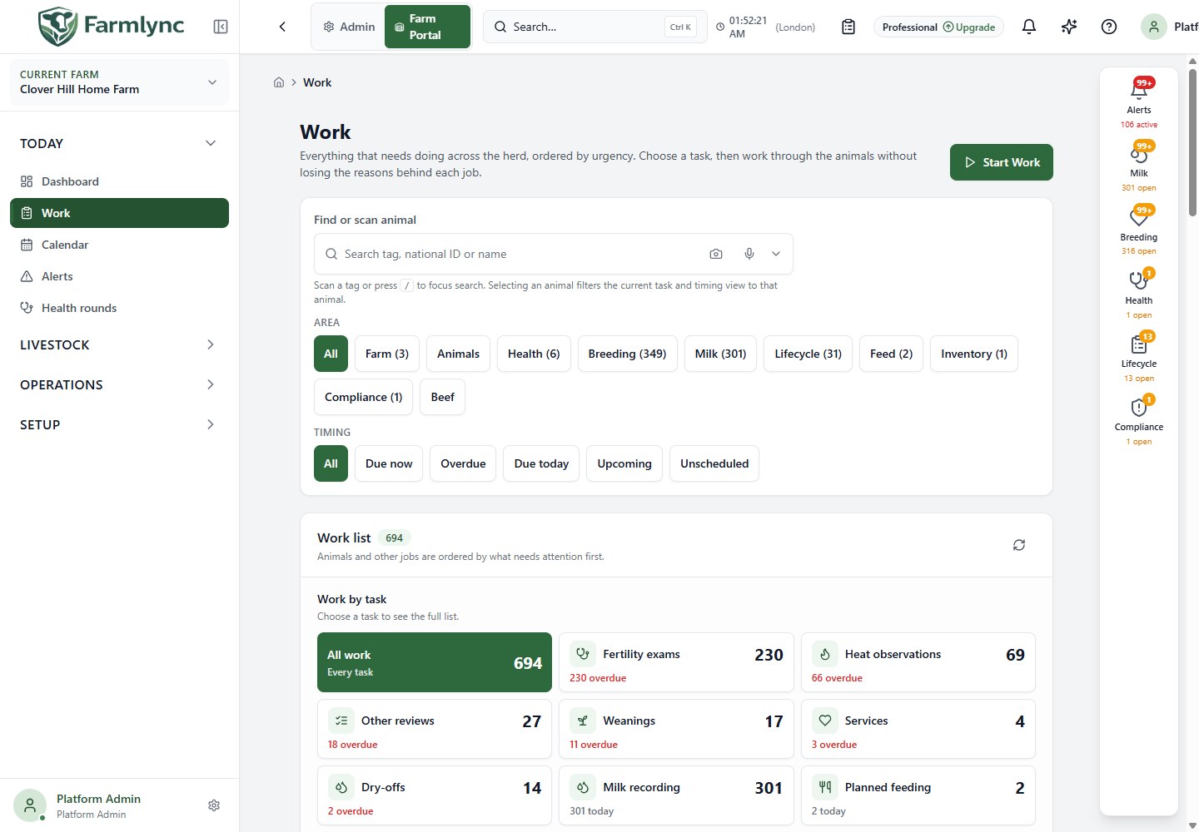Viewport: 1199px width, 832px height.
Task: Select the Heat observations task card
Action: click(918, 662)
